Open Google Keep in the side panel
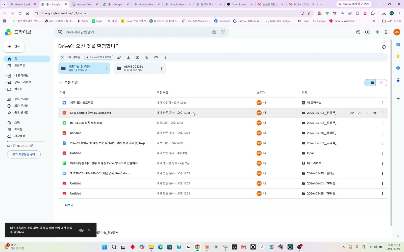Viewport: 404px width, 252px height. click(398, 56)
